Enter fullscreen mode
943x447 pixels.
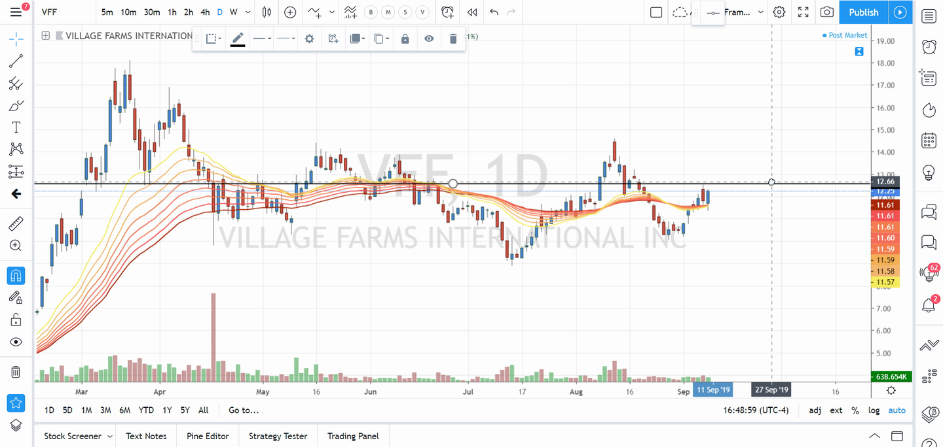803,12
